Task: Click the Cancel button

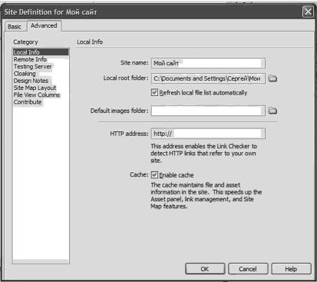Action: pyautogui.click(x=248, y=269)
